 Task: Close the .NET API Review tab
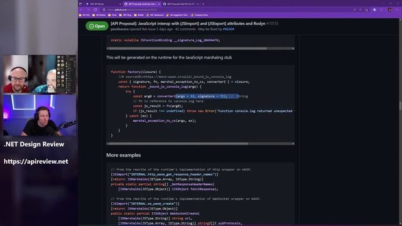[x=120, y=4]
